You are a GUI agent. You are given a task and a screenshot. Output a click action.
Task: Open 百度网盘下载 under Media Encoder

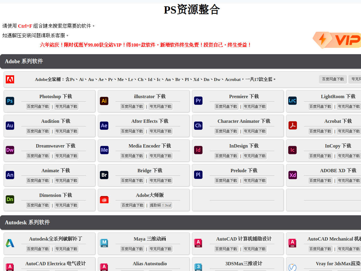132,156
